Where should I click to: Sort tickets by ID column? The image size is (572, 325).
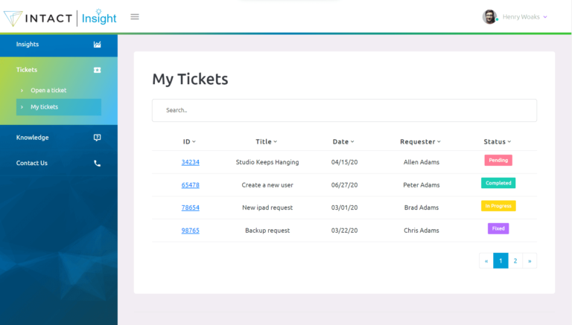189,141
